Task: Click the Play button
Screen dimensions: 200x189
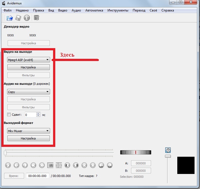Action: coord(8,165)
